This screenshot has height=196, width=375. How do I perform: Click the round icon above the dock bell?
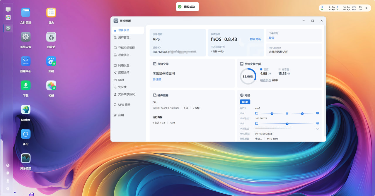click(8, 165)
